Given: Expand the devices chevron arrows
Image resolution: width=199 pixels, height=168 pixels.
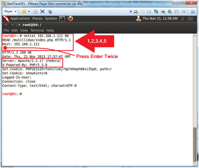Looking at the screenshot, I should tap(131, 11).
